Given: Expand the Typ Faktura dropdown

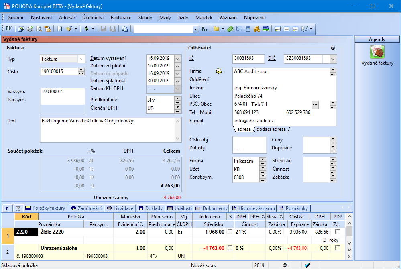Looking at the screenshot, I should [x=81, y=59].
